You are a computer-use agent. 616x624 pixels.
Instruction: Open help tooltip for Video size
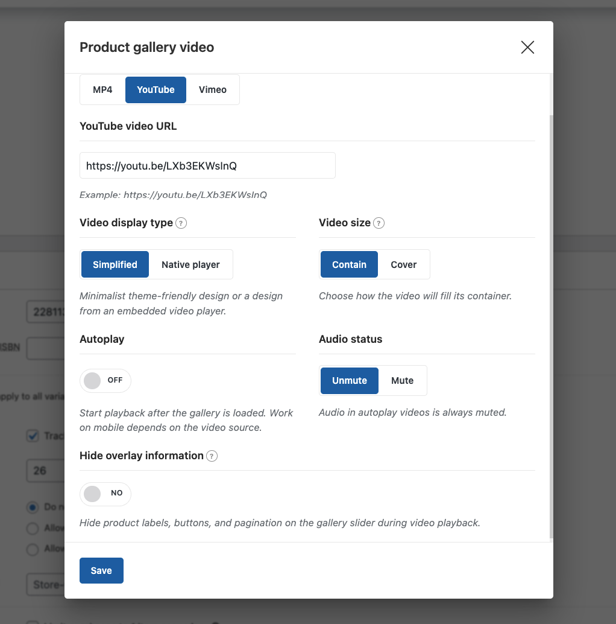tap(379, 223)
